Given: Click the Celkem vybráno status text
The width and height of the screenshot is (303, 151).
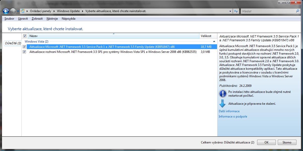Looking at the screenshot, I should coord(228,142).
